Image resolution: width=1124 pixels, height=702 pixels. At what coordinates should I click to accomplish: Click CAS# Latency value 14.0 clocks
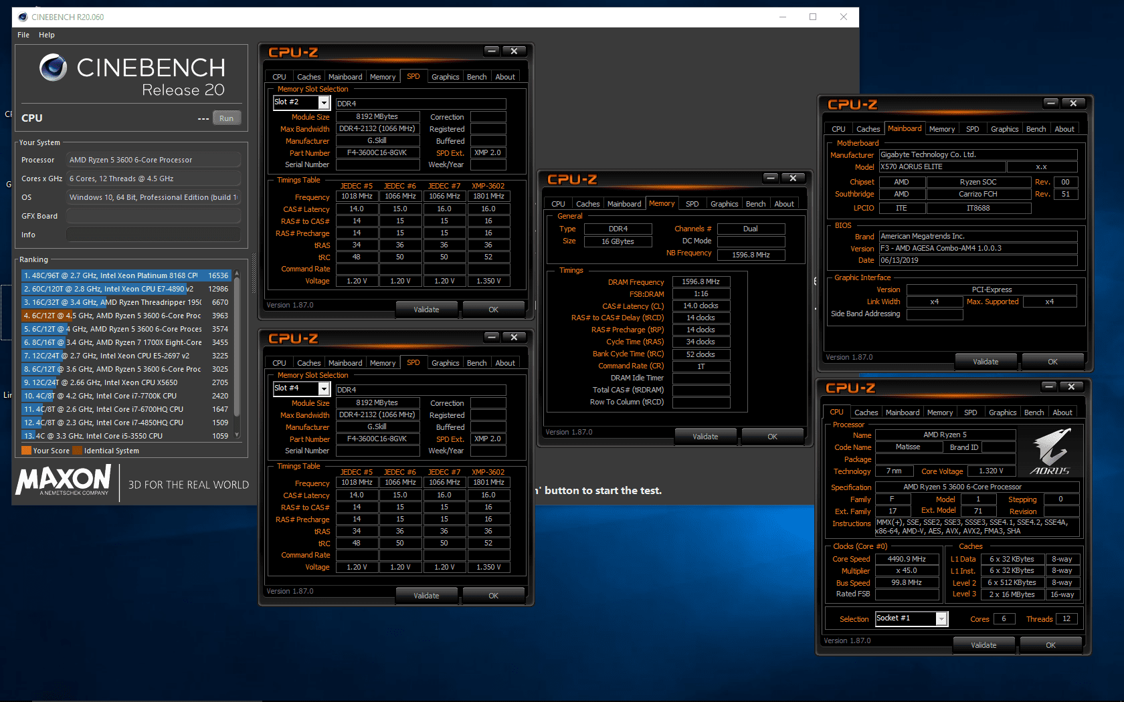(700, 306)
